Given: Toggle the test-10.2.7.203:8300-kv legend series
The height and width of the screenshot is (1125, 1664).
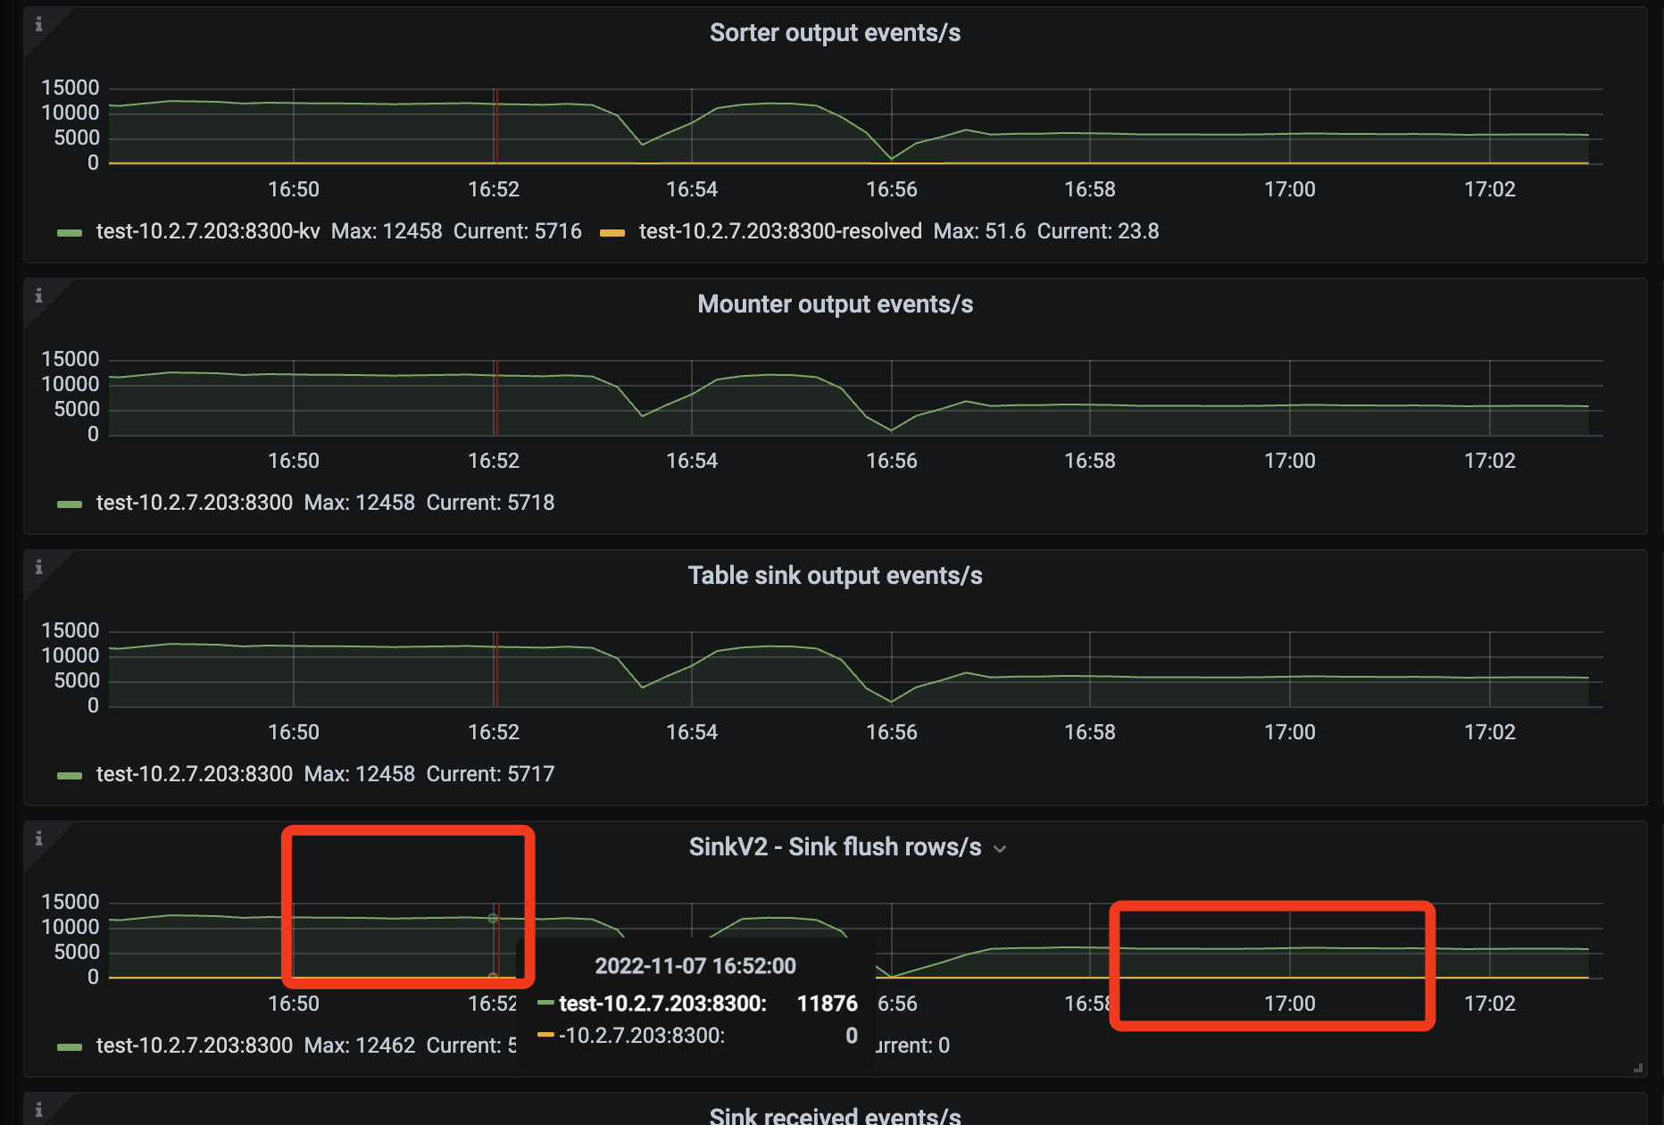Looking at the screenshot, I should coord(208,231).
